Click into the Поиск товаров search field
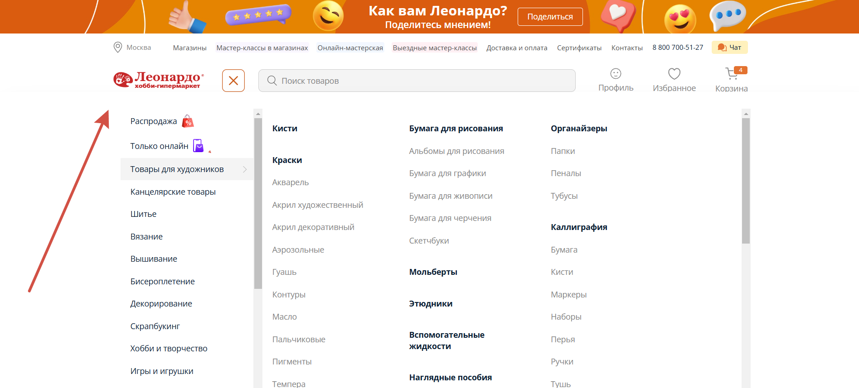The width and height of the screenshot is (859, 388). 417,81
